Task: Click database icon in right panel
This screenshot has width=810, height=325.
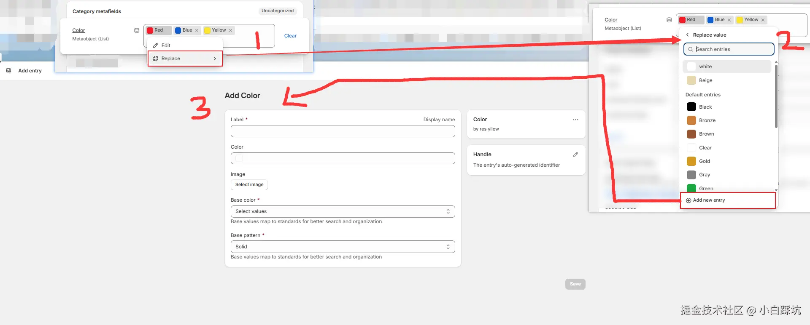Action: [x=669, y=20]
